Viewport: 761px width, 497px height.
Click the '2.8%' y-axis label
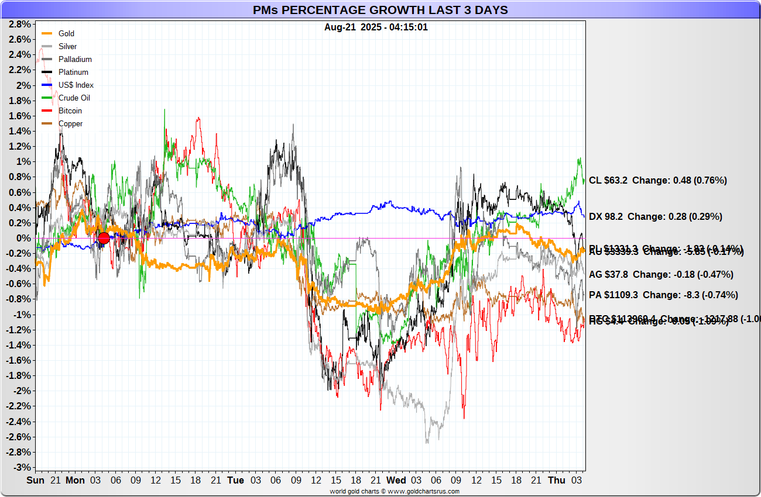tap(19, 25)
